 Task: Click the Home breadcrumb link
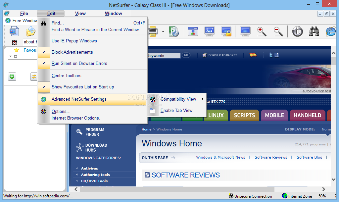point(147,129)
